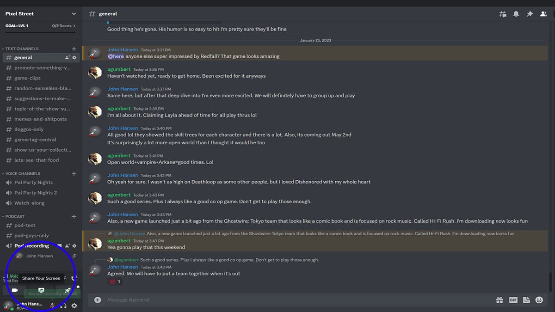This screenshot has height=312, width=555.
Task: Click the gift icon to send Nitro
Action: tap(499, 300)
